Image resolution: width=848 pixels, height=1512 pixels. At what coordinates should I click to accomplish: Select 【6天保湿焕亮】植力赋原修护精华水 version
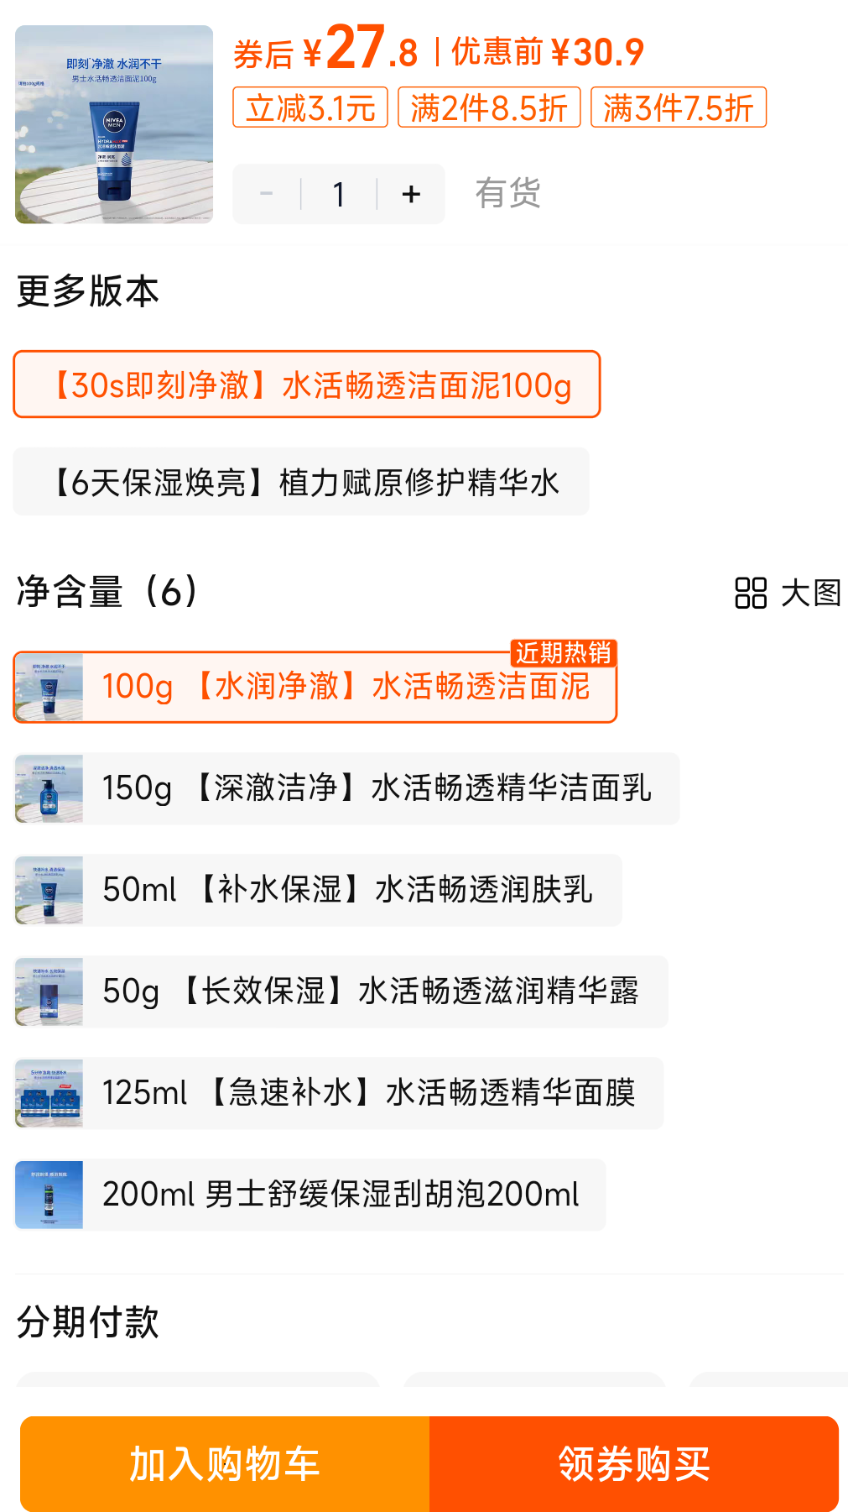pos(301,482)
